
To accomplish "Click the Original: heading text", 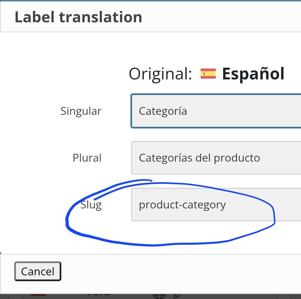I will (x=161, y=74).
